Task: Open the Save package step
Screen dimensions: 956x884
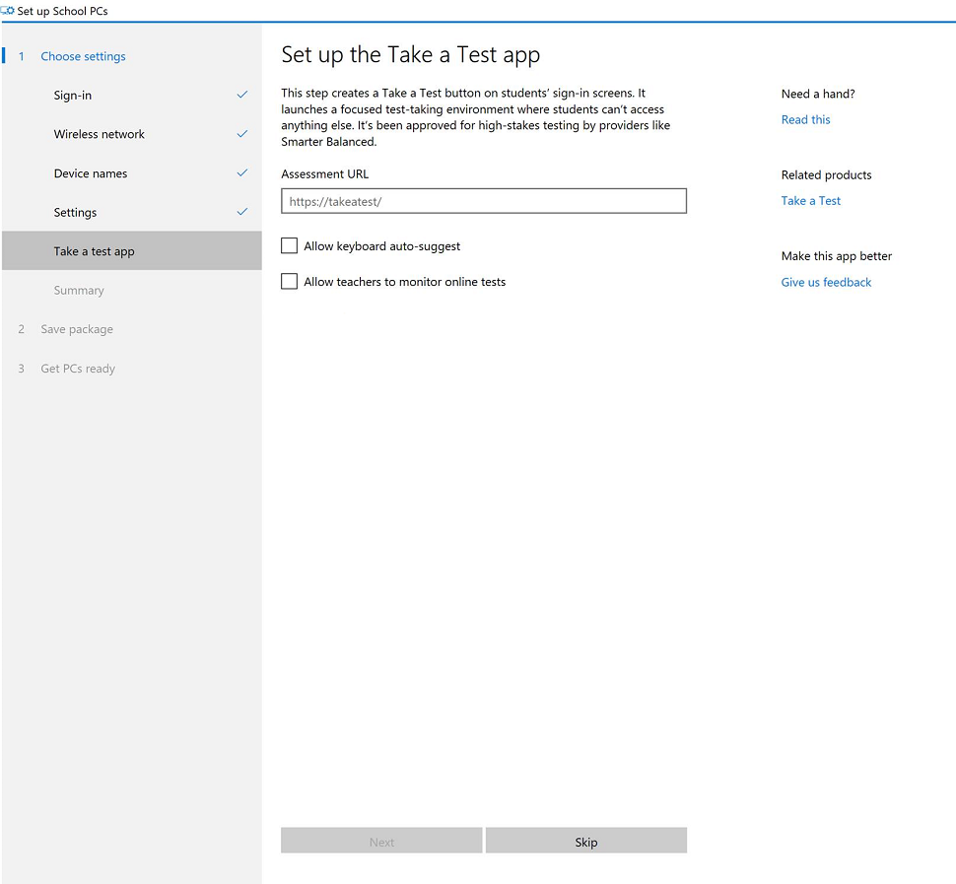Action: [x=77, y=329]
